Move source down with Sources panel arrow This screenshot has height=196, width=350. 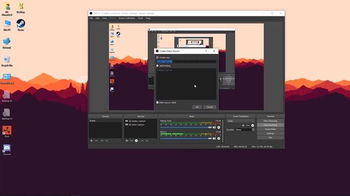[147, 140]
